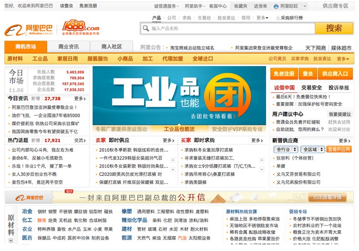Open the 全行业 industry selector
Image resolution: width=359 pixels, height=251 pixels.
click(286, 149)
